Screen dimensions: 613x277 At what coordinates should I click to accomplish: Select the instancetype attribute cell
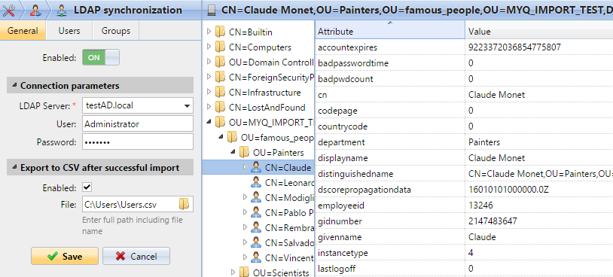390,253
